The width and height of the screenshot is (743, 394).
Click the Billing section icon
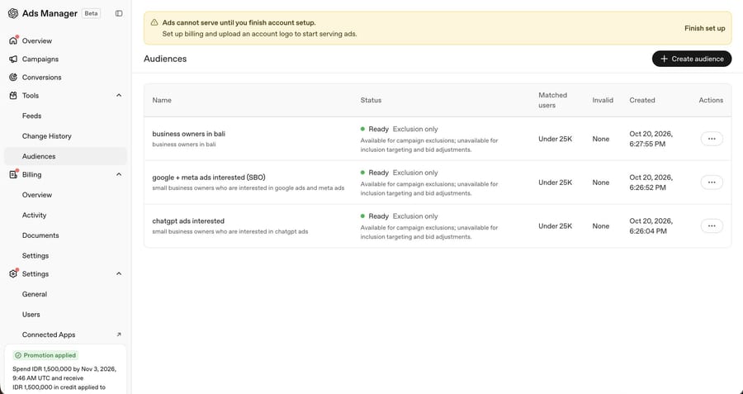pyautogui.click(x=12, y=174)
